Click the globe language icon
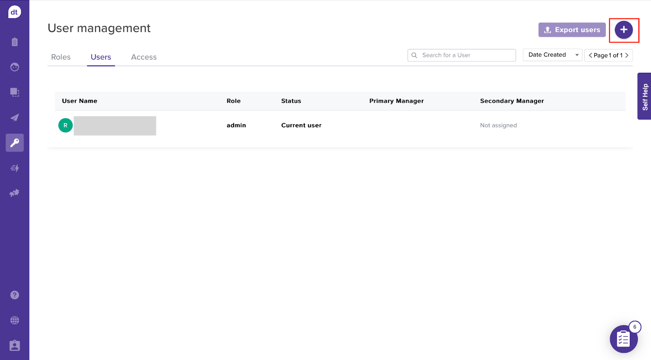 coord(15,320)
